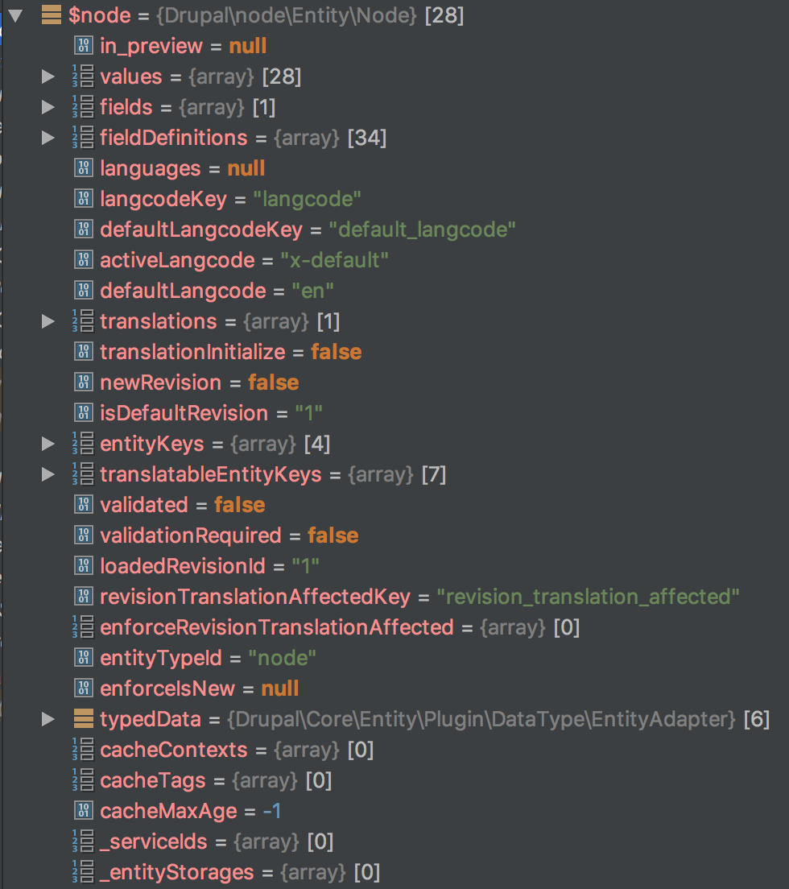Select the defaultLangcode "en" value
Image resolution: width=789 pixels, height=889 pixels.
point(313,291)
